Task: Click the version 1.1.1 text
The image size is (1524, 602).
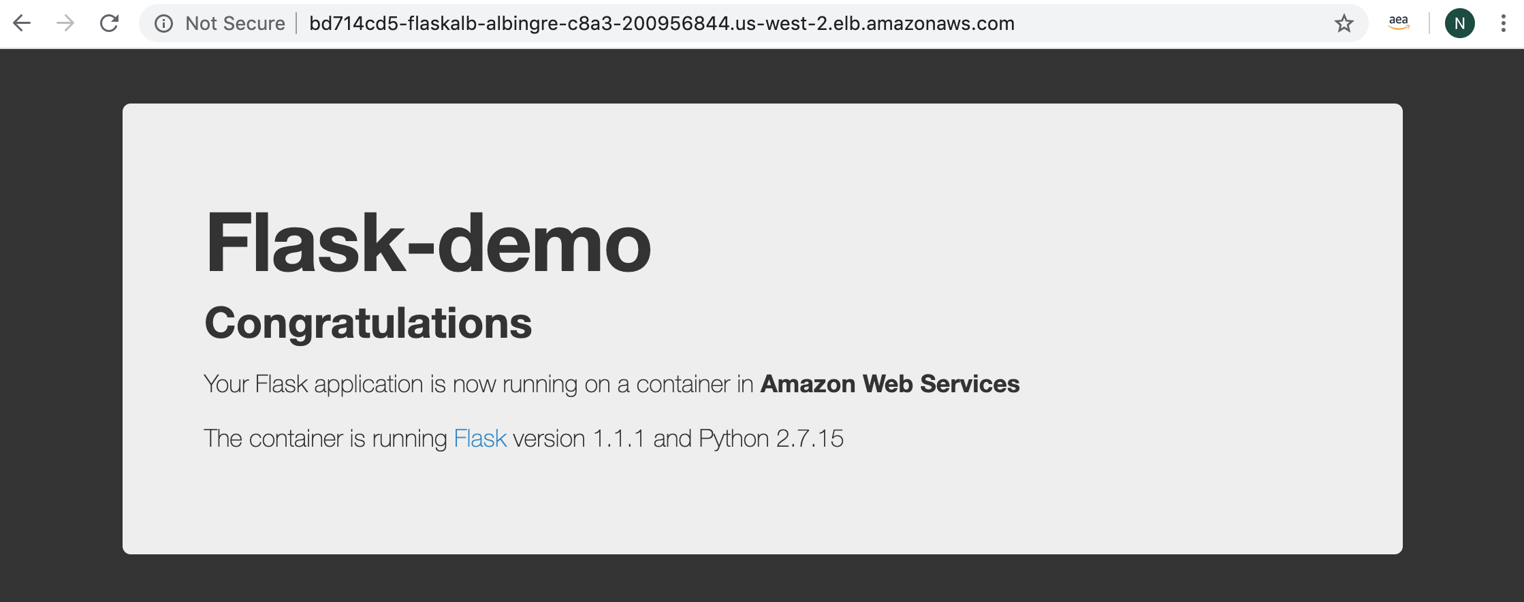Action: (x=579, y=439)
